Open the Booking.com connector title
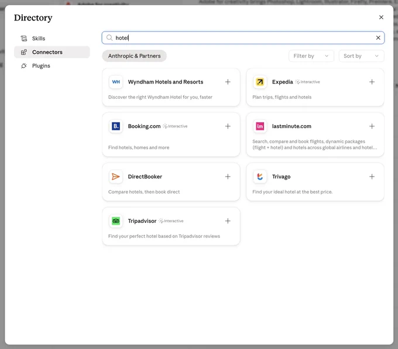 pyautogui.click(x=144, y=126)
